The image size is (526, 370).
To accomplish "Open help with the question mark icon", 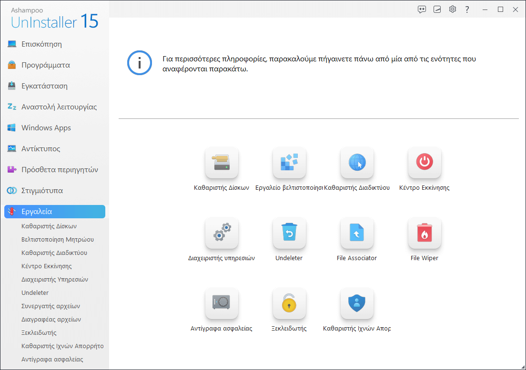I will pos(467,10).
